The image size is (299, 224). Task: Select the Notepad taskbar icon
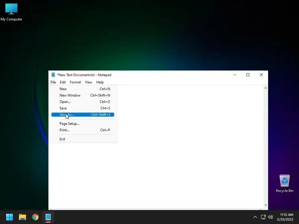(48, 217)
